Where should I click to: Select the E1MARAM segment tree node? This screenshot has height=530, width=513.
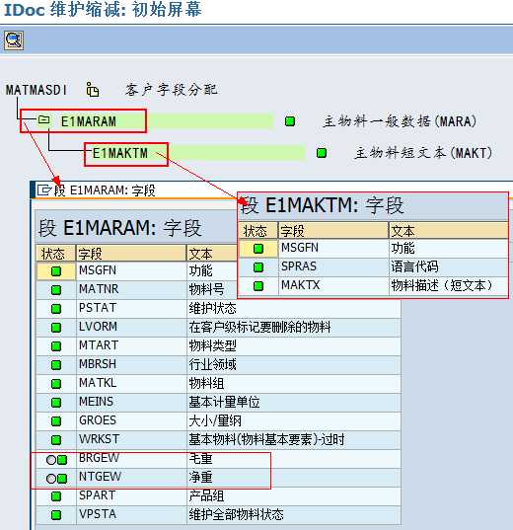[x=88, y=121]
